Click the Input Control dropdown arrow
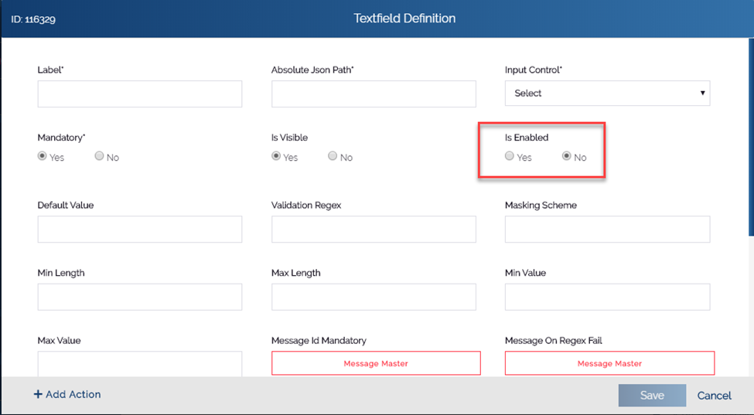 pyautogui.click(x=702, y=94)
